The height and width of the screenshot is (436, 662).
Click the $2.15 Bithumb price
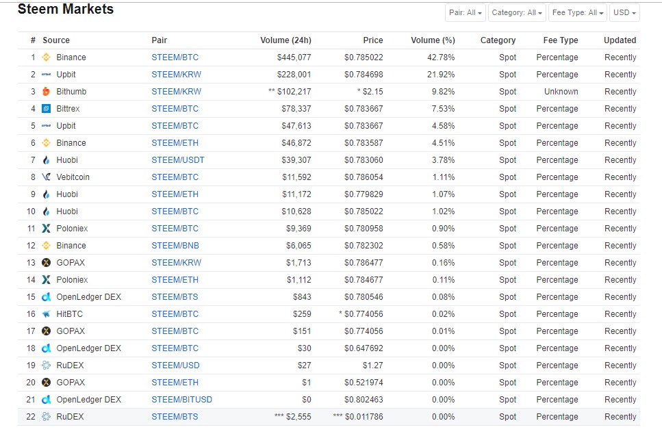373,92
